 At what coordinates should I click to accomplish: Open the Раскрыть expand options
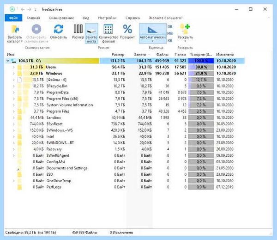click(185, 33)
